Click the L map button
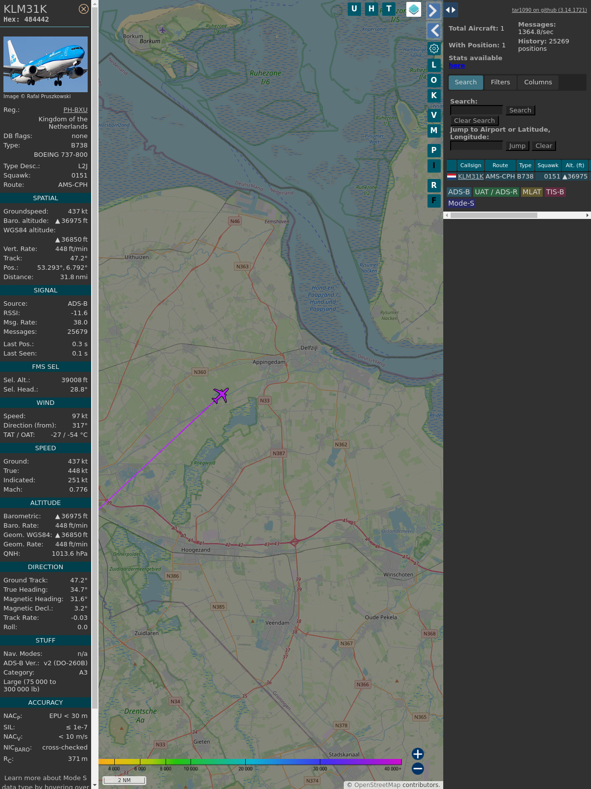This screenshot has height=789, width=591. (434, 65)
